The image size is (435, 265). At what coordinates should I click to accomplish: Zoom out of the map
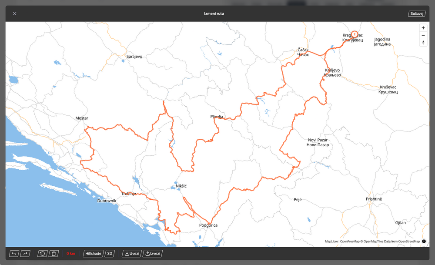coord(423,35)
